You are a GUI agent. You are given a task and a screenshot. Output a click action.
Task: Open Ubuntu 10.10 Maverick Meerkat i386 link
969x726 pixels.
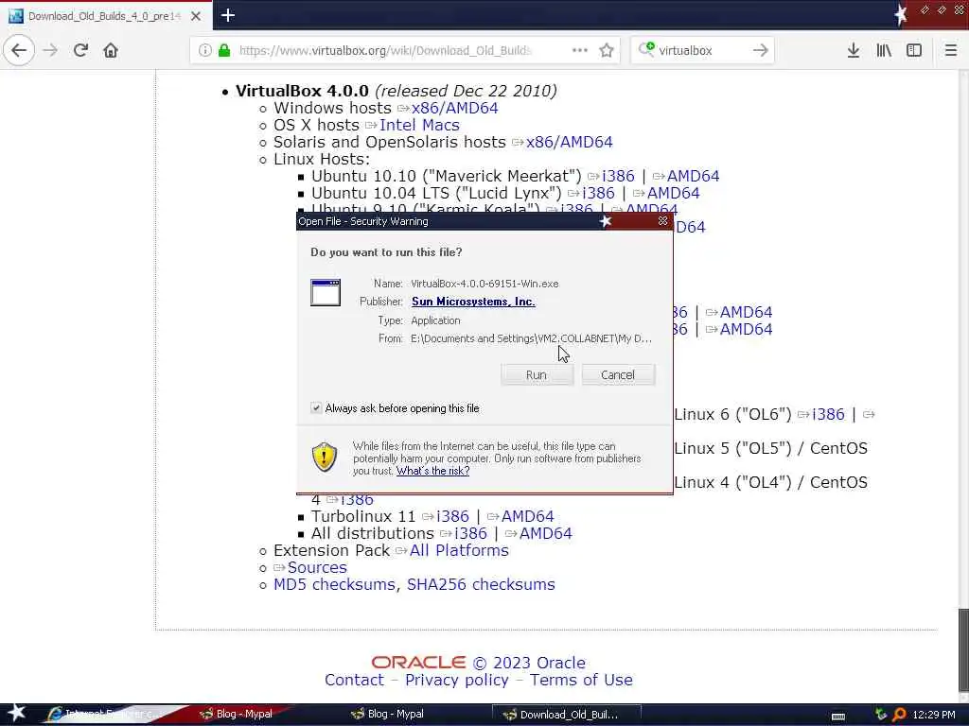(618, 176)
